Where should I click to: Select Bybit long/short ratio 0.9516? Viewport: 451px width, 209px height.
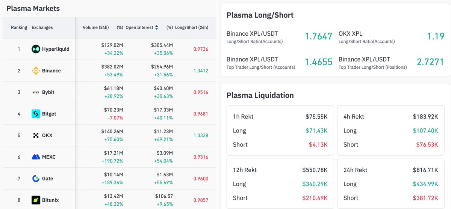pos(201,92)
